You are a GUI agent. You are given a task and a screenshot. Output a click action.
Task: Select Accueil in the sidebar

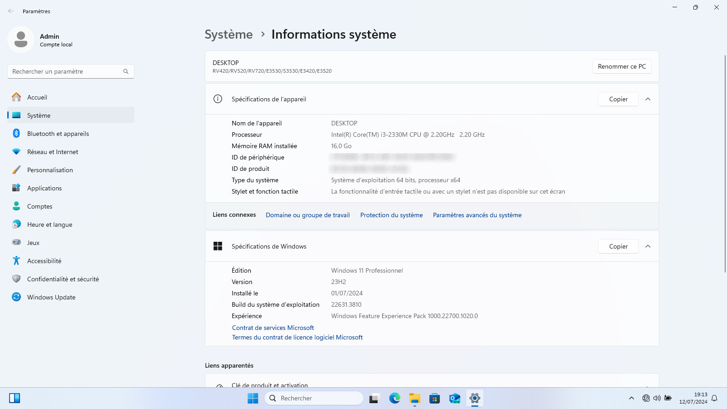pos(71,97)
